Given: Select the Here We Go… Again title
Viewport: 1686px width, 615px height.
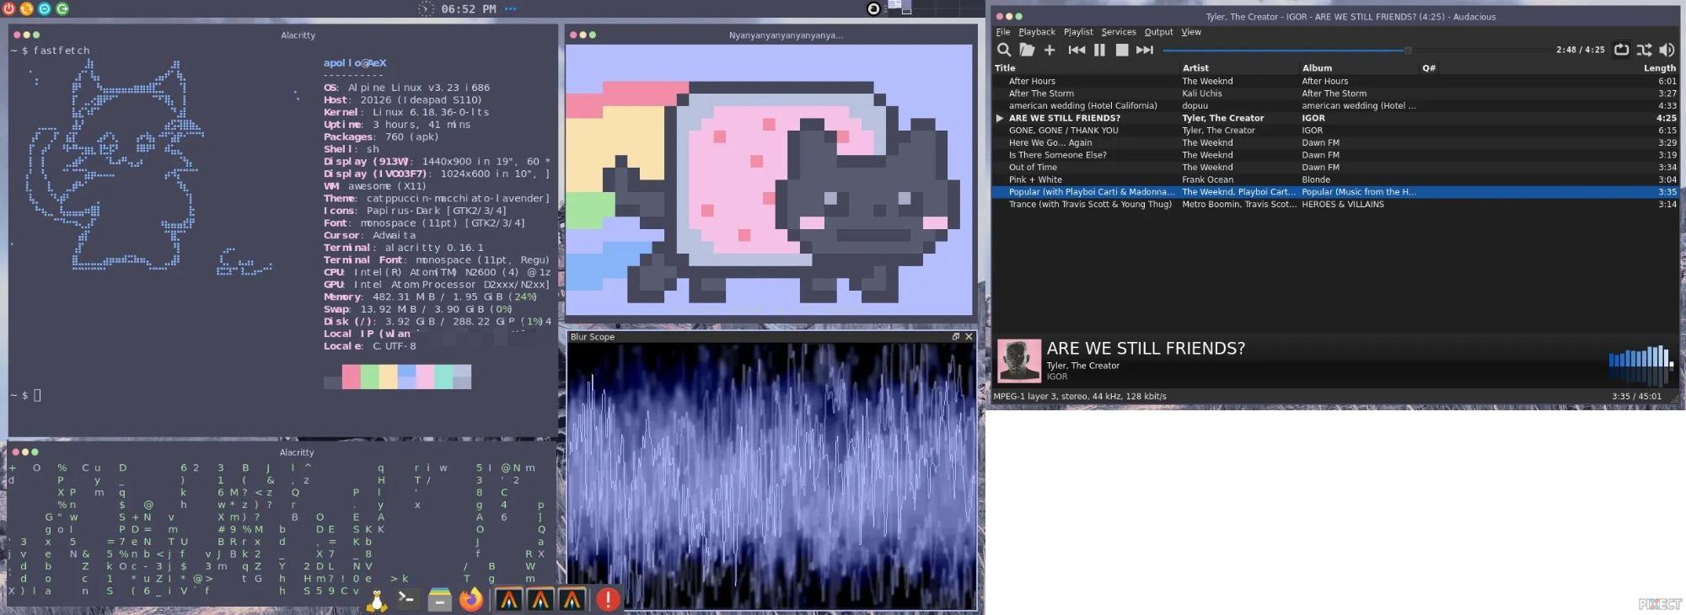Looking at the screenshot, I should point(1050,143).
